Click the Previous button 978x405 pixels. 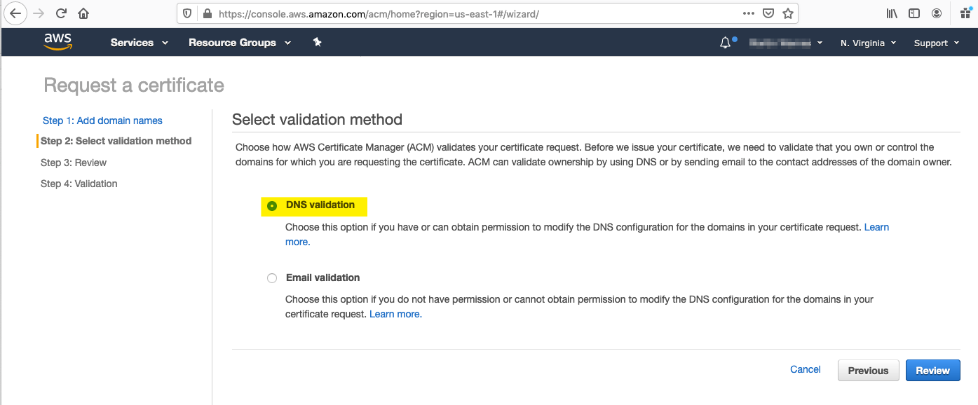point(869,371)
